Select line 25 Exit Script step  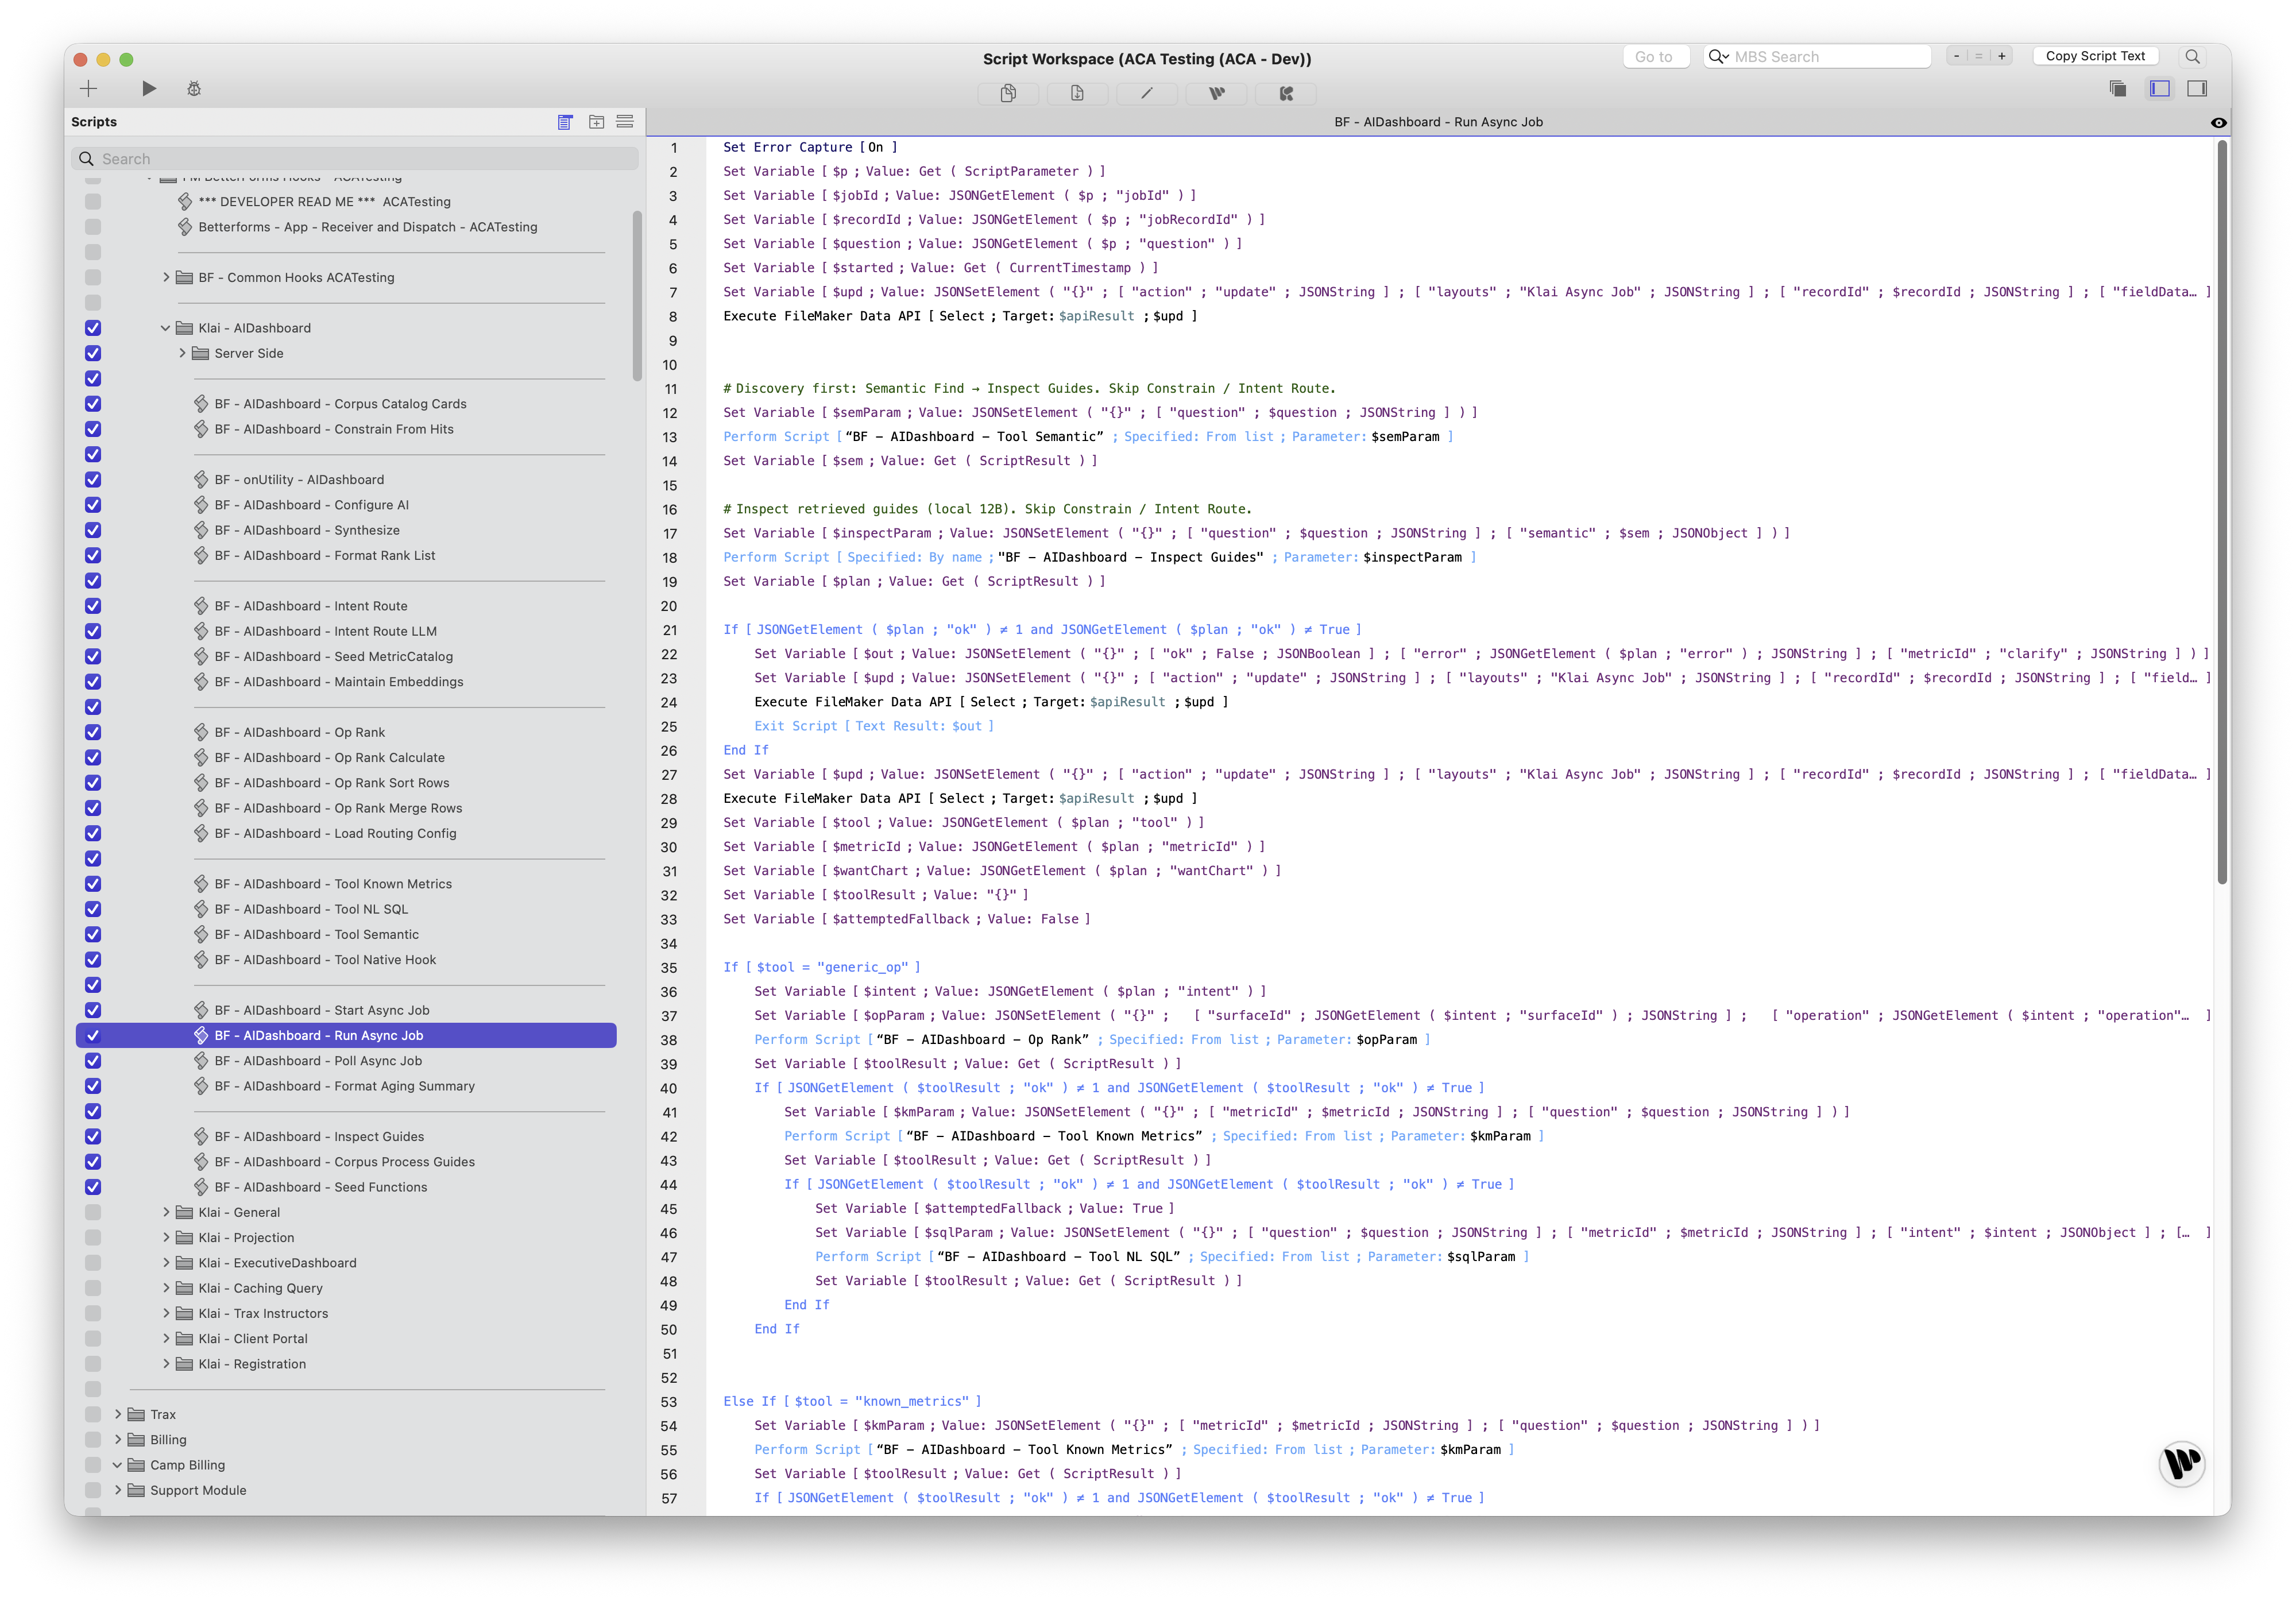873,726
